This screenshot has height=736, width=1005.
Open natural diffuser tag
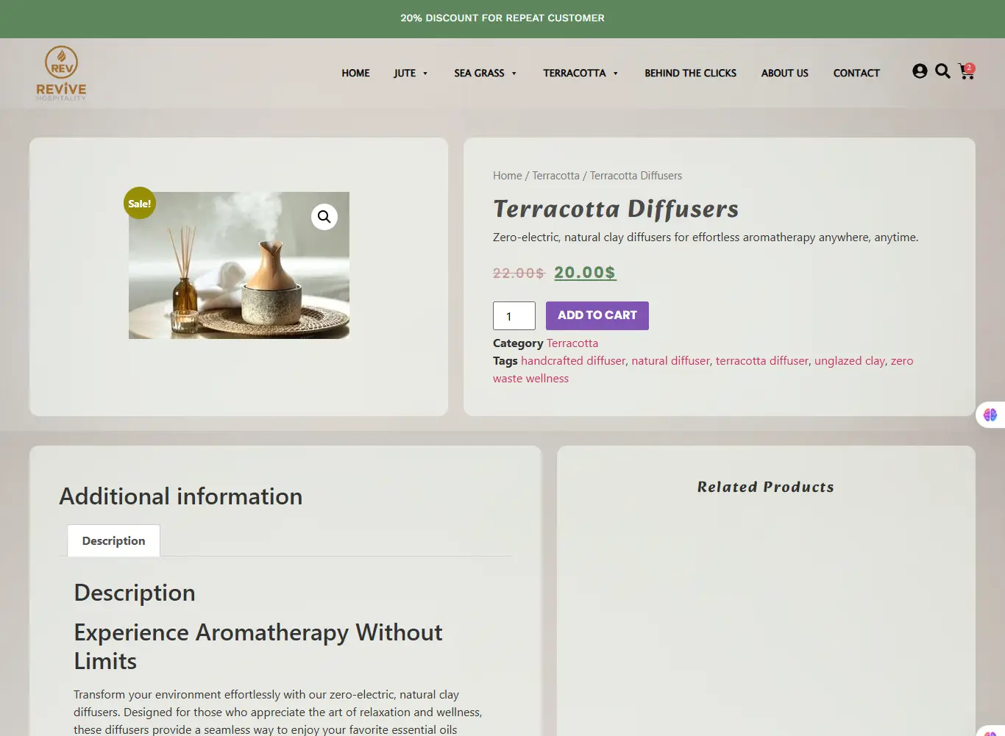pos(671,361)
